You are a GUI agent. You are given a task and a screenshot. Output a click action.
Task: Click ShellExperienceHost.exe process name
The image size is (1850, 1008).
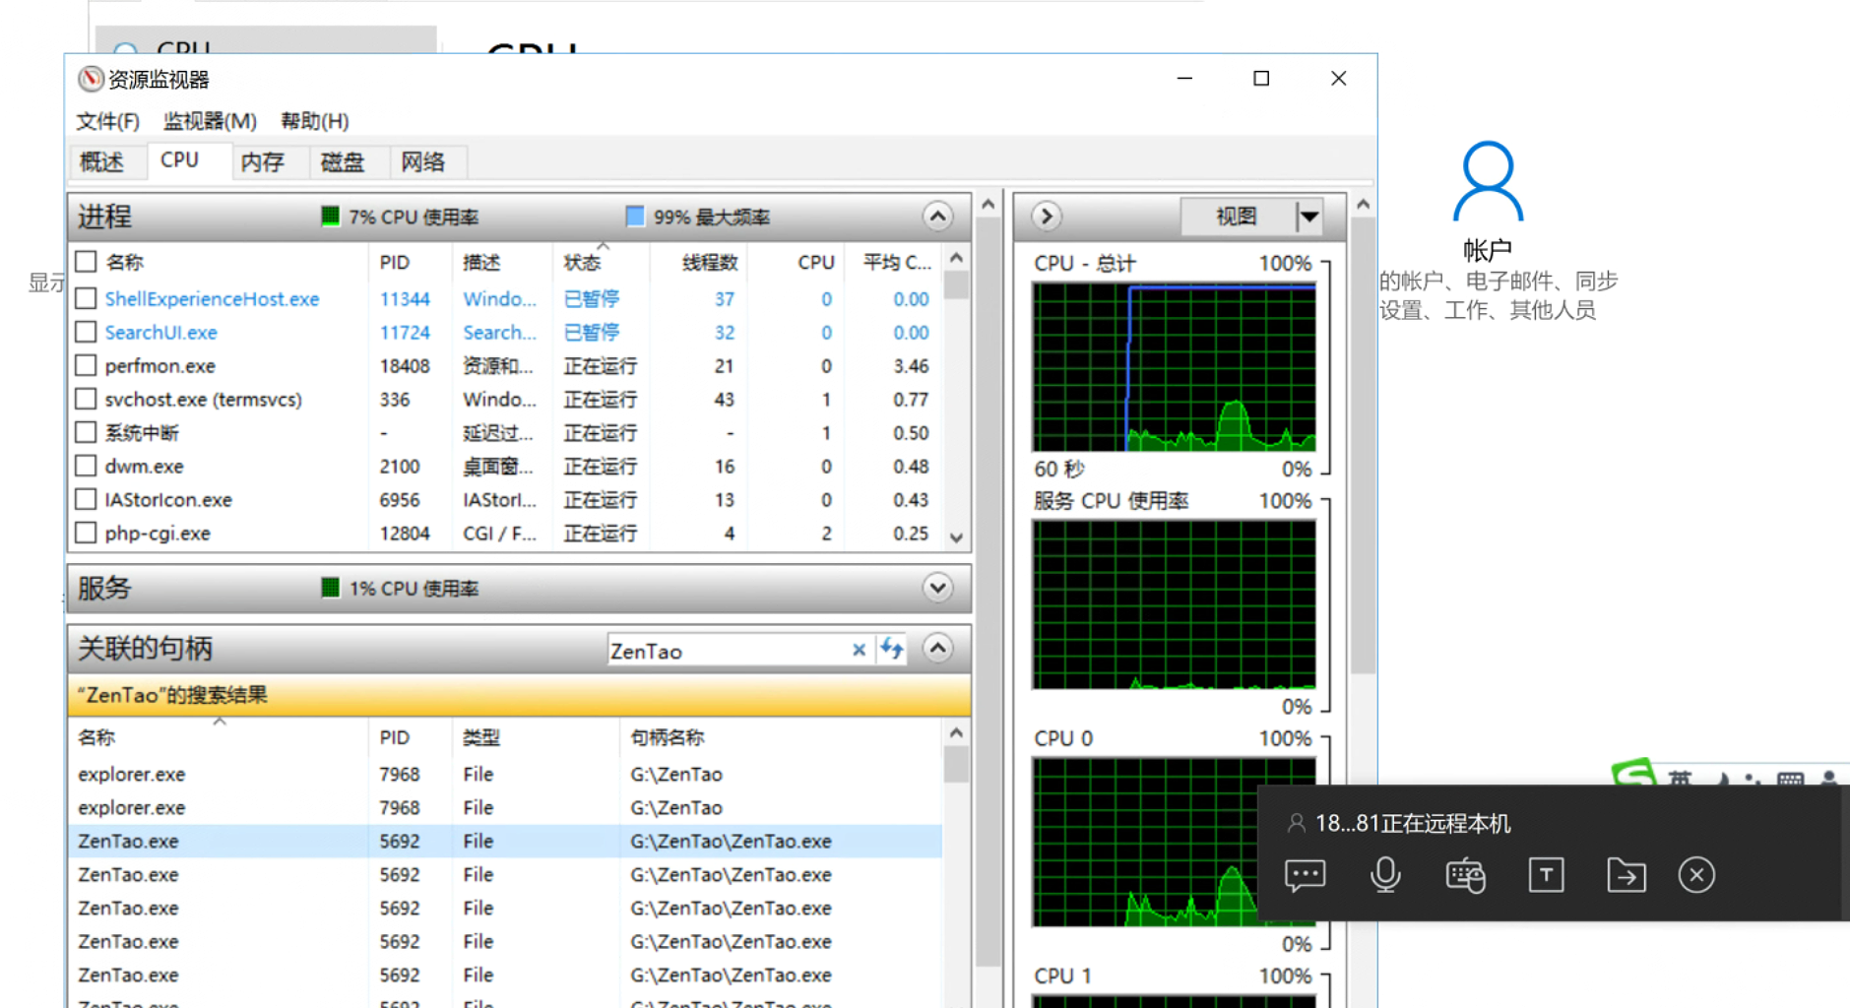tap(212, 298)
